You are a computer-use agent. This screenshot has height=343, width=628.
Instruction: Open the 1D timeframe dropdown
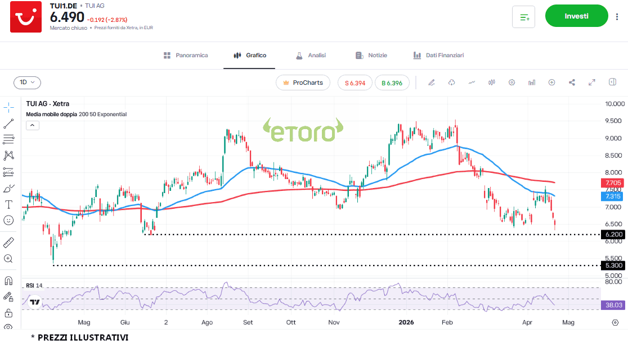27,83
